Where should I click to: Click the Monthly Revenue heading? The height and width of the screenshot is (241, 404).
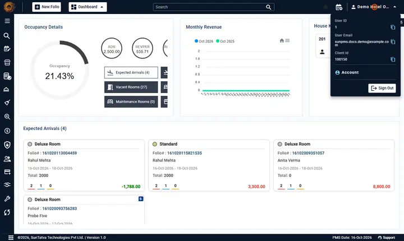[x=204, y=27]
